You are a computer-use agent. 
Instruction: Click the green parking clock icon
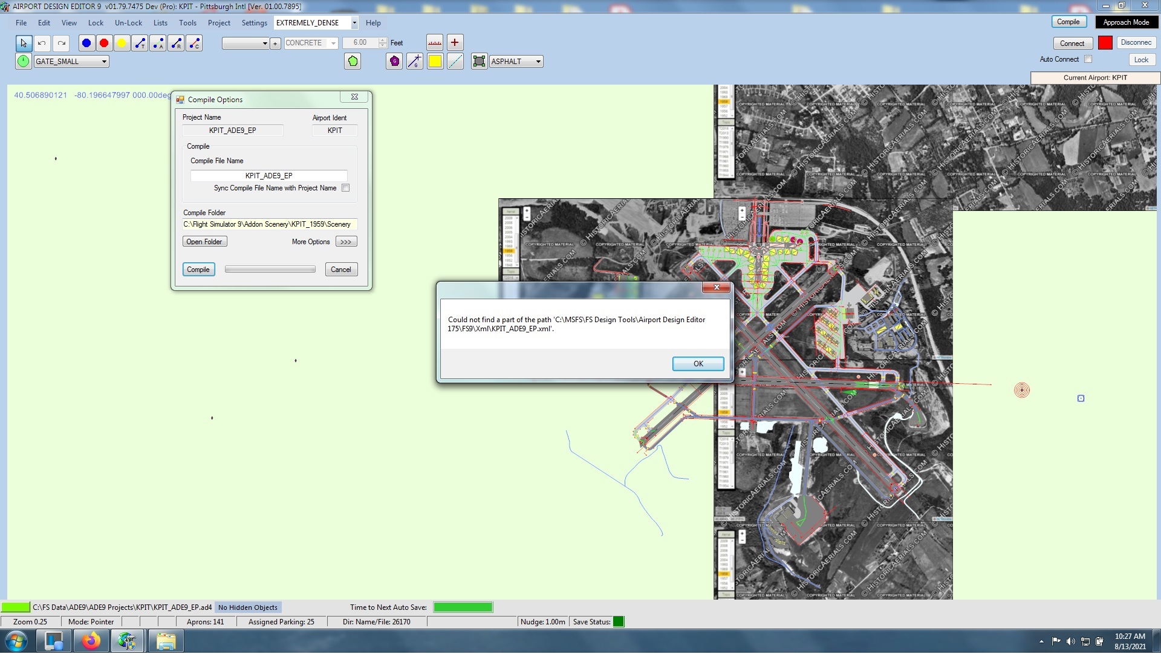click(23, 61)
